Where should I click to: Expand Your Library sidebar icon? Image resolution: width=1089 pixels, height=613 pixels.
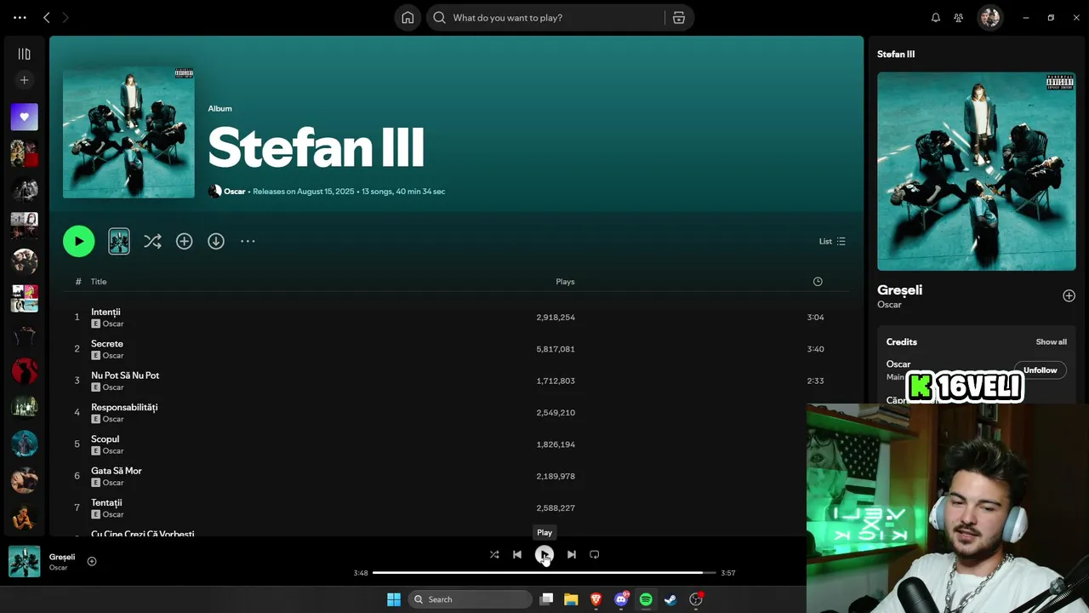[x=24, y=54]
